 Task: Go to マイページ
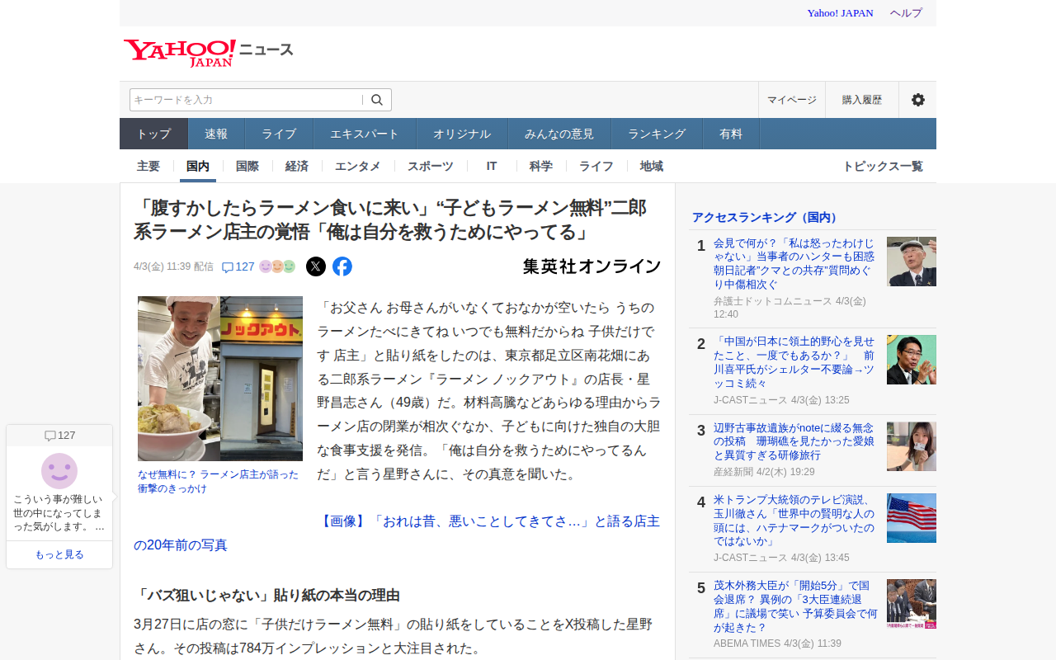click(792, 100)
